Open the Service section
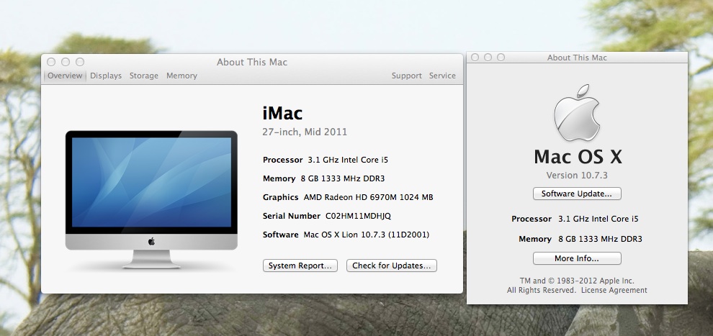The image size is (713, 336). (442, 76)
